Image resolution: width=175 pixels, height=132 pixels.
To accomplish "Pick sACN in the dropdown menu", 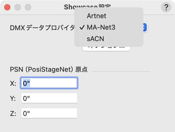I will (96, 39).
